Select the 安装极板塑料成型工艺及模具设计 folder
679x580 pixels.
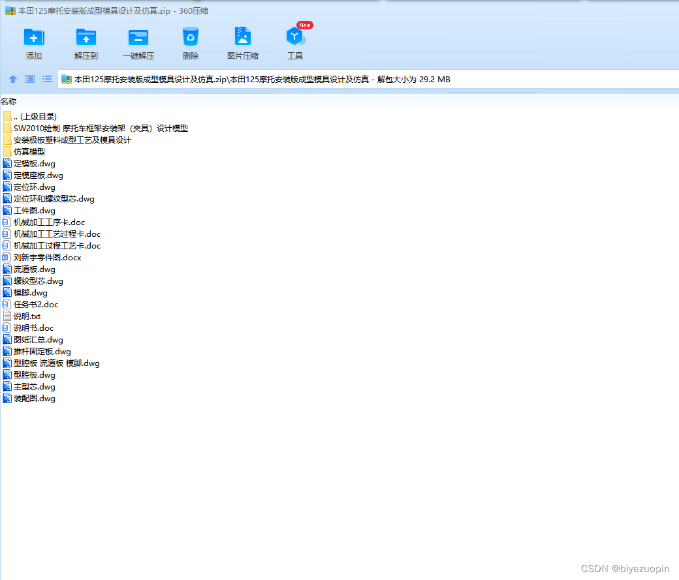point(72,140)
